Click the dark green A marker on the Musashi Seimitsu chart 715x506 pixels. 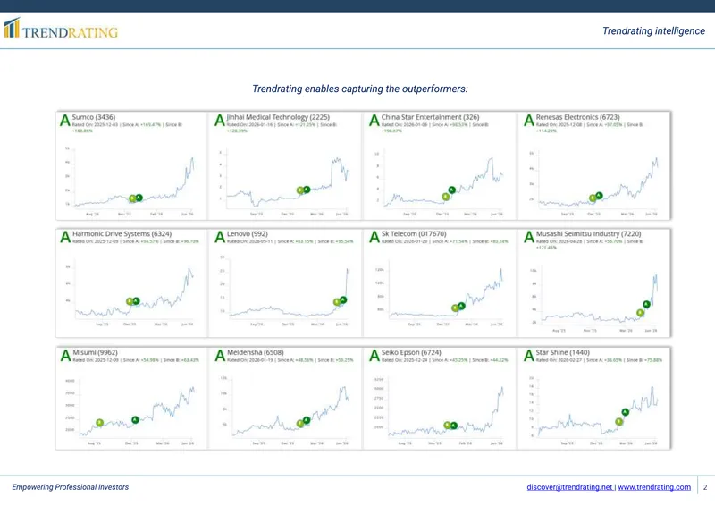(x=646, y=304)
